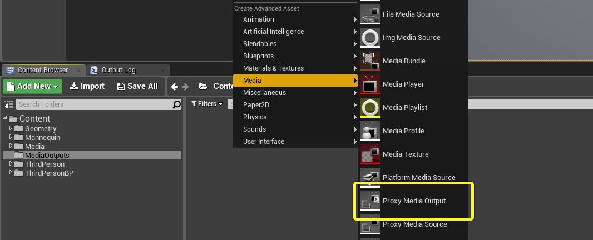Click the Geometry folder icon

[18, 128]
